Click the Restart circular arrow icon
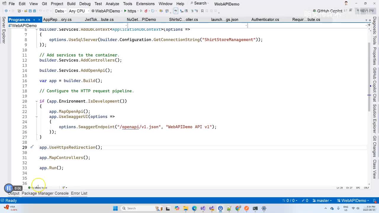Screen dimensions: 379x213 point(153,11)
